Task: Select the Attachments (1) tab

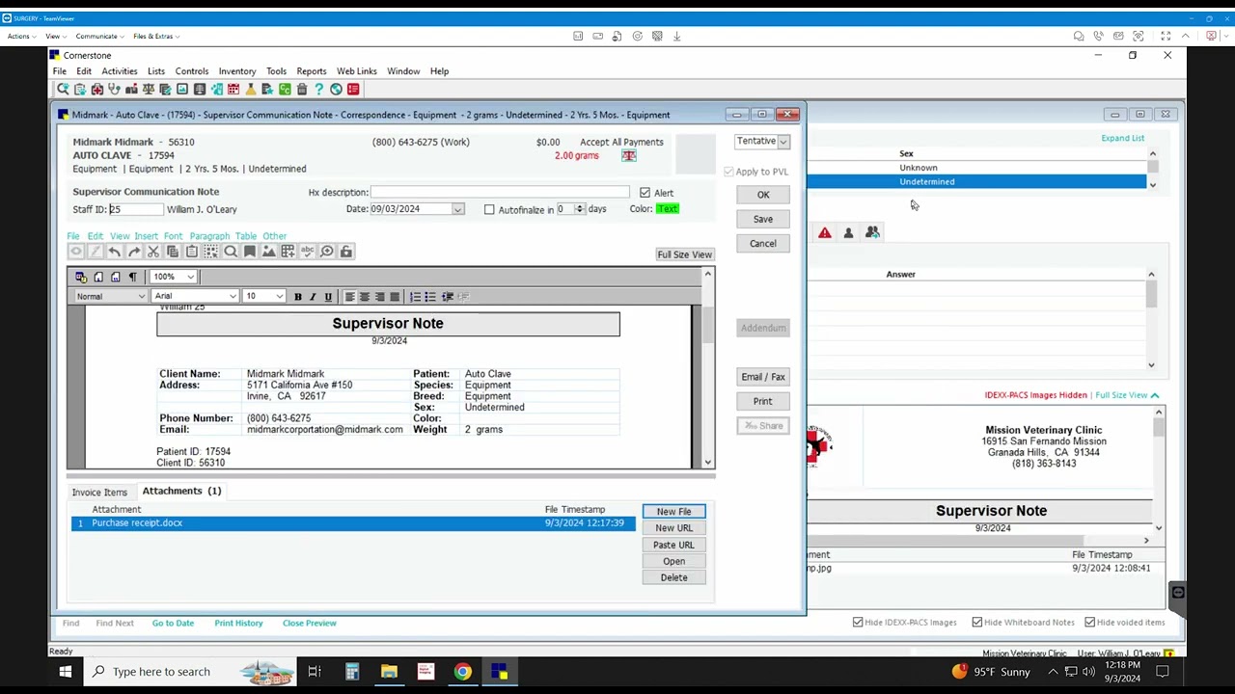Action: pos(181,492)
